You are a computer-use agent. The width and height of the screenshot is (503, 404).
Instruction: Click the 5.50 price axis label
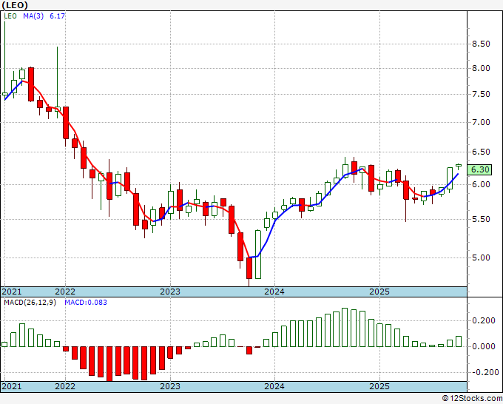(481, 219)
